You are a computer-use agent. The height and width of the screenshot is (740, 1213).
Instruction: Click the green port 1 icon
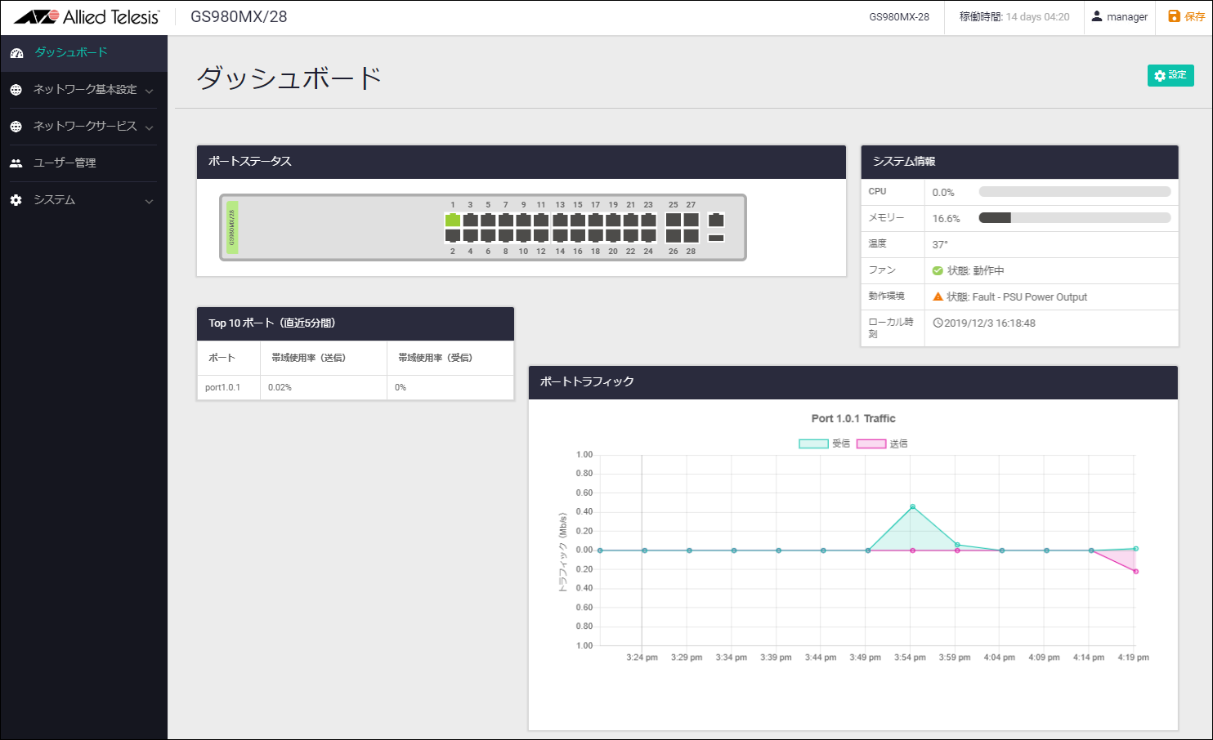tap(452, 220)
